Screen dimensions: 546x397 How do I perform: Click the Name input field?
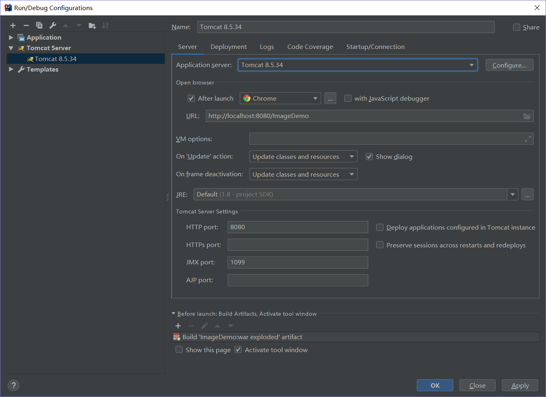[x=346, y=27]
